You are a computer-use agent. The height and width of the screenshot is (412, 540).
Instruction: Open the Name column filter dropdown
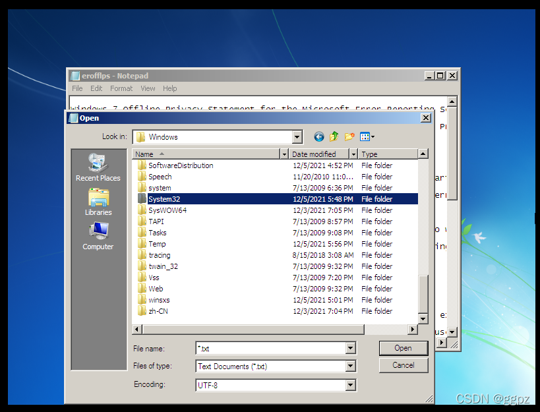[284, 154]
